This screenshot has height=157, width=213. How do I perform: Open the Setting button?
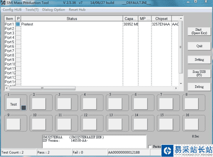click(x=199, y=59)
